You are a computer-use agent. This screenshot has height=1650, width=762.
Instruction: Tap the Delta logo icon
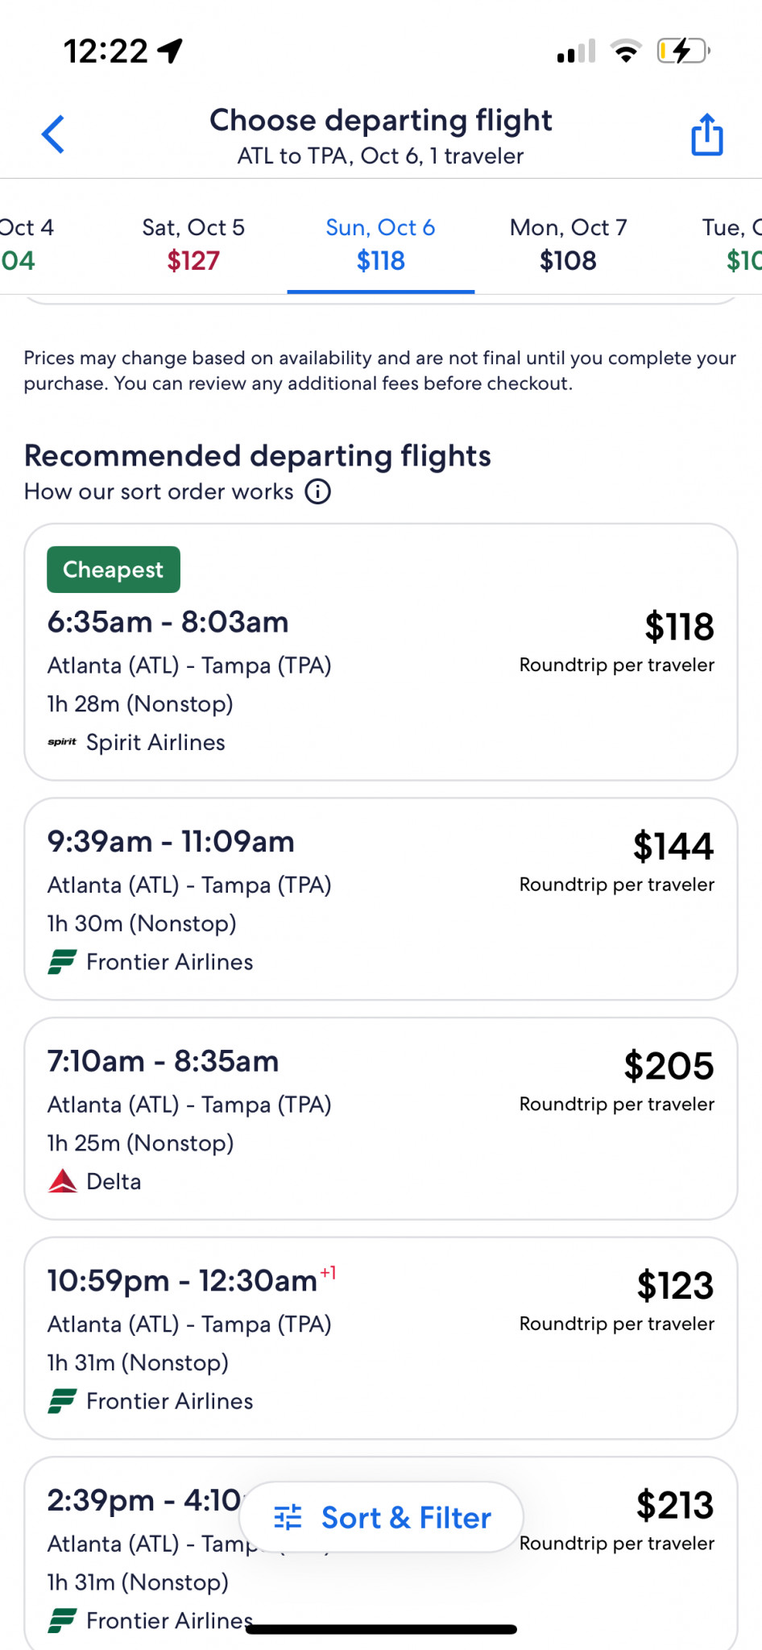click(x=62, y=1181)
